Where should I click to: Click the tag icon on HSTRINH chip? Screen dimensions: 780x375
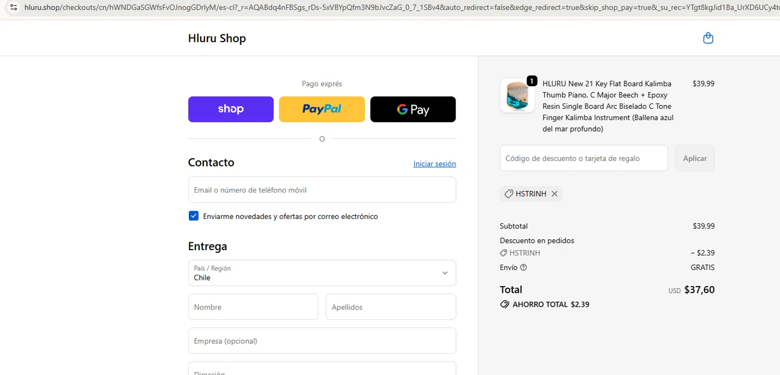point(509,193)
